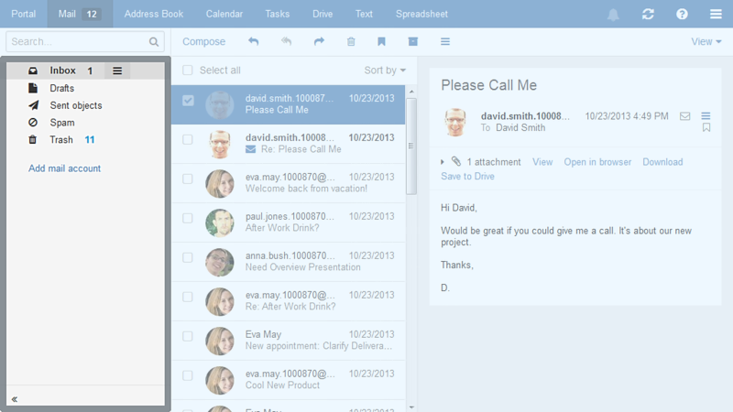Flag the open message with bookmark outline icon
This screenshot has width=733, height=412.
[x=706, y=127]
